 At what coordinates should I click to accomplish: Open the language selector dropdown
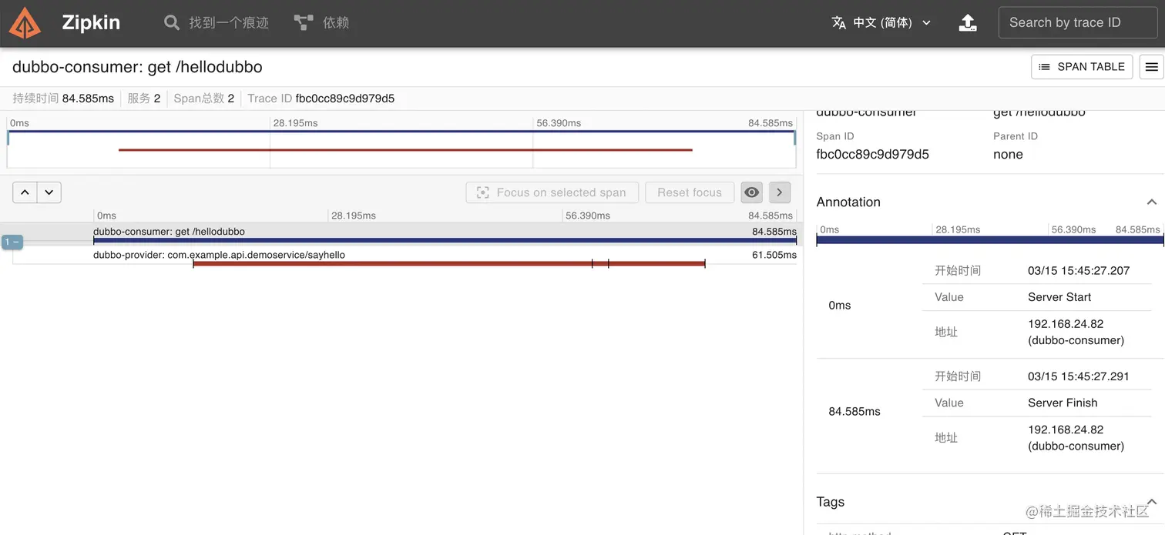(881, 23)
